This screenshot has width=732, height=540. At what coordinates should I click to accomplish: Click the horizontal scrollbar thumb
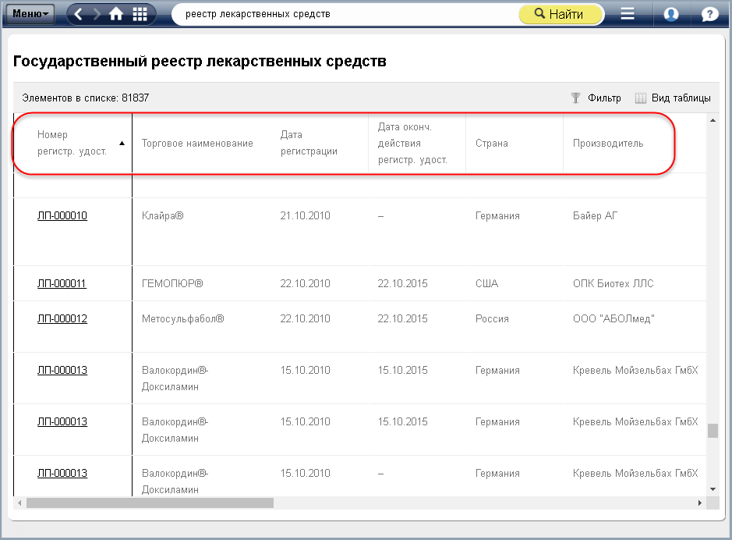pos(150,503)
